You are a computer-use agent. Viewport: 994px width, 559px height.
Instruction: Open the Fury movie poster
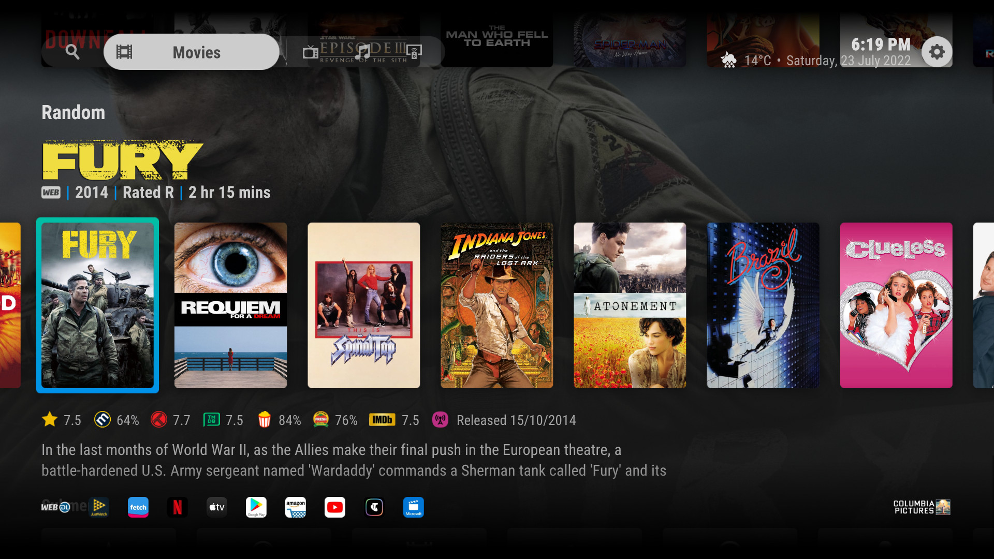click(97, 305)
